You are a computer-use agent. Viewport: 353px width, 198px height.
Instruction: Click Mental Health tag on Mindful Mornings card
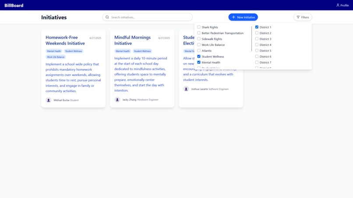[x=123, y=51]
